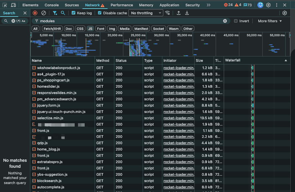The height and width of the screenshot is (192, 295).
Task: Filter by the Font type button
Action: [x=101, y=29]
